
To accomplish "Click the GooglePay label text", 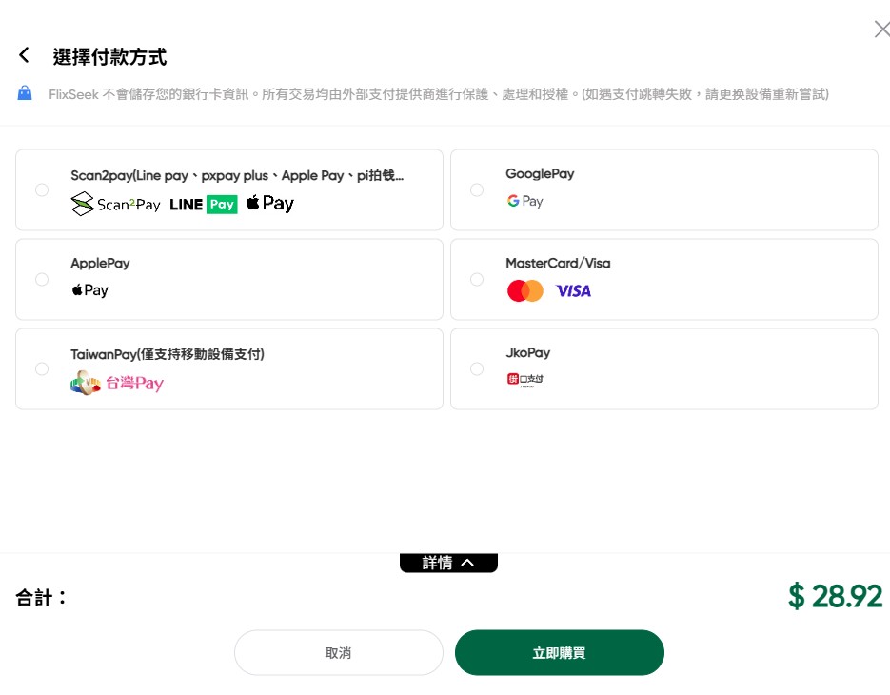I will tap(540, 173).
